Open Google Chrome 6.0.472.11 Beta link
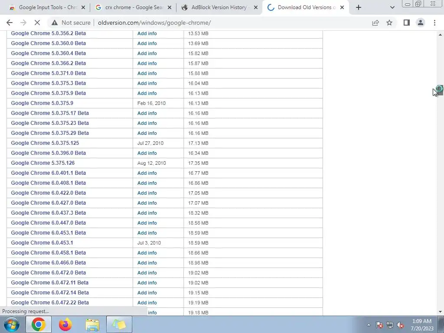 [x=49, y=283]
